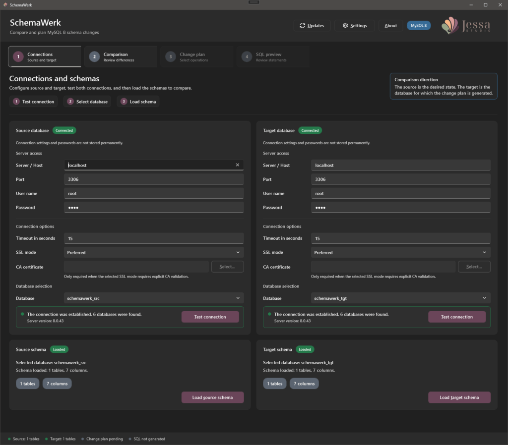Click step 2 circle in Comparison tab
The height and width of the screenshot is (445, 508).
(x=94, y=56)
